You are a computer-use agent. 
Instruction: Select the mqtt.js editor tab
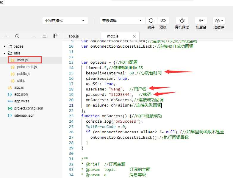pyautogui.click(x=113, y=36)
